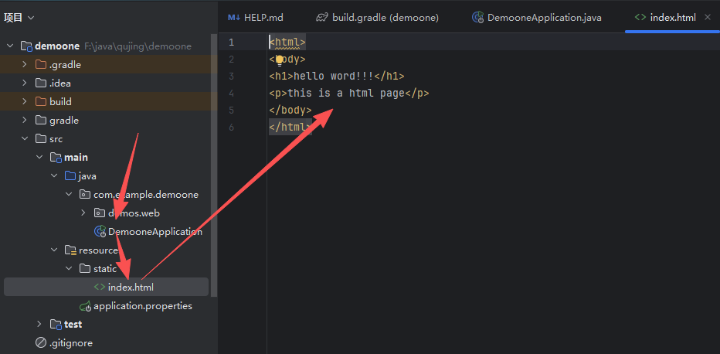This screenshot has height=354, width=720.
Task: Collapse the src folder
Action: pos(25,138)
